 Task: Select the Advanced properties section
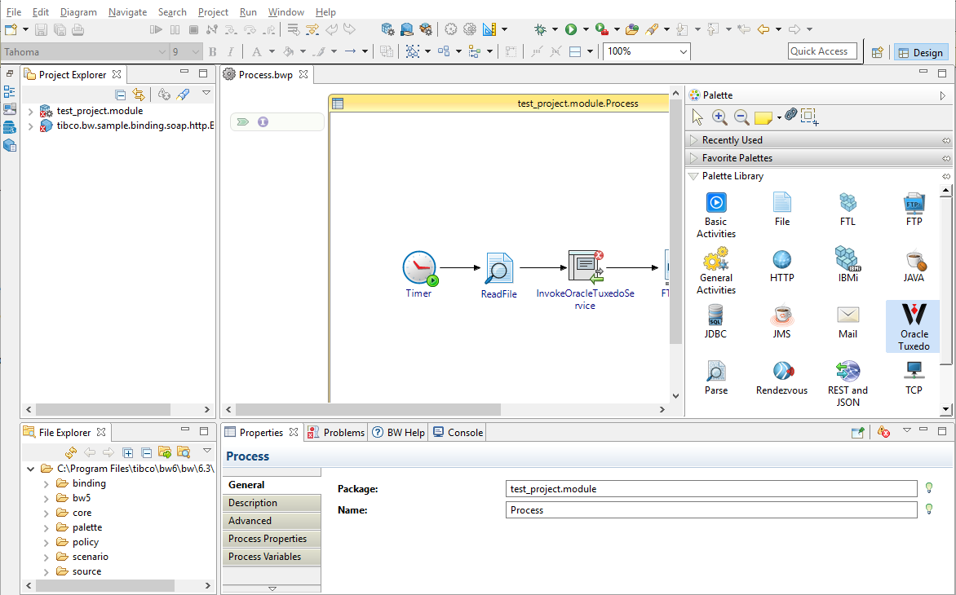click(250, 521)
